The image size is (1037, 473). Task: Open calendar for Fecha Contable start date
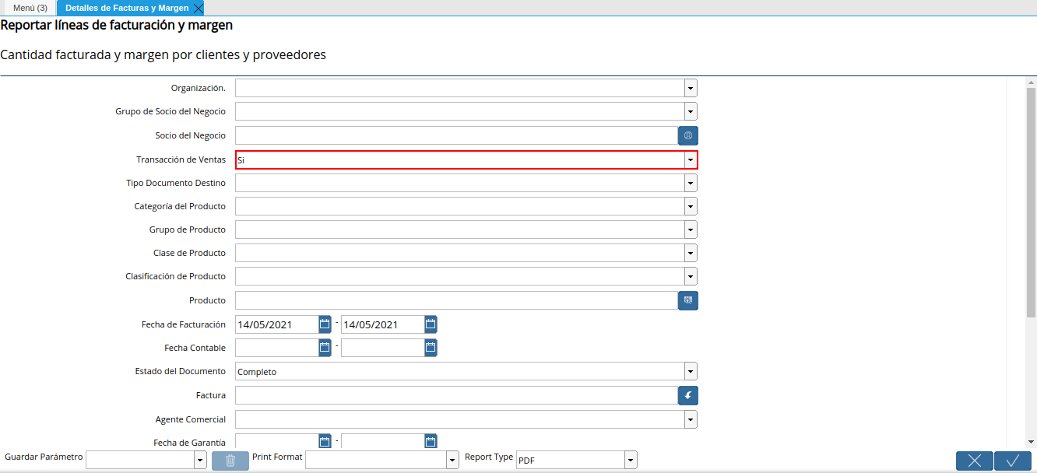[x=325, y=348]
